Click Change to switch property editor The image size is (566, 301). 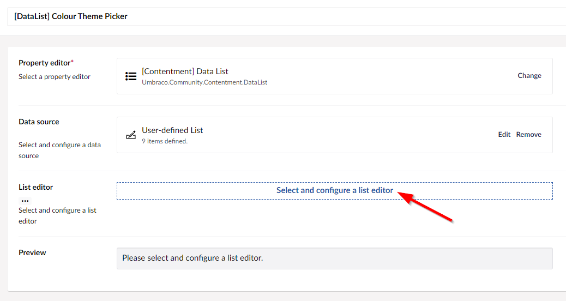529,75
